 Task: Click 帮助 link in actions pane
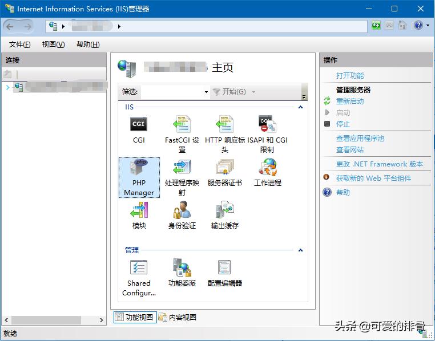(x=343, y=192)
